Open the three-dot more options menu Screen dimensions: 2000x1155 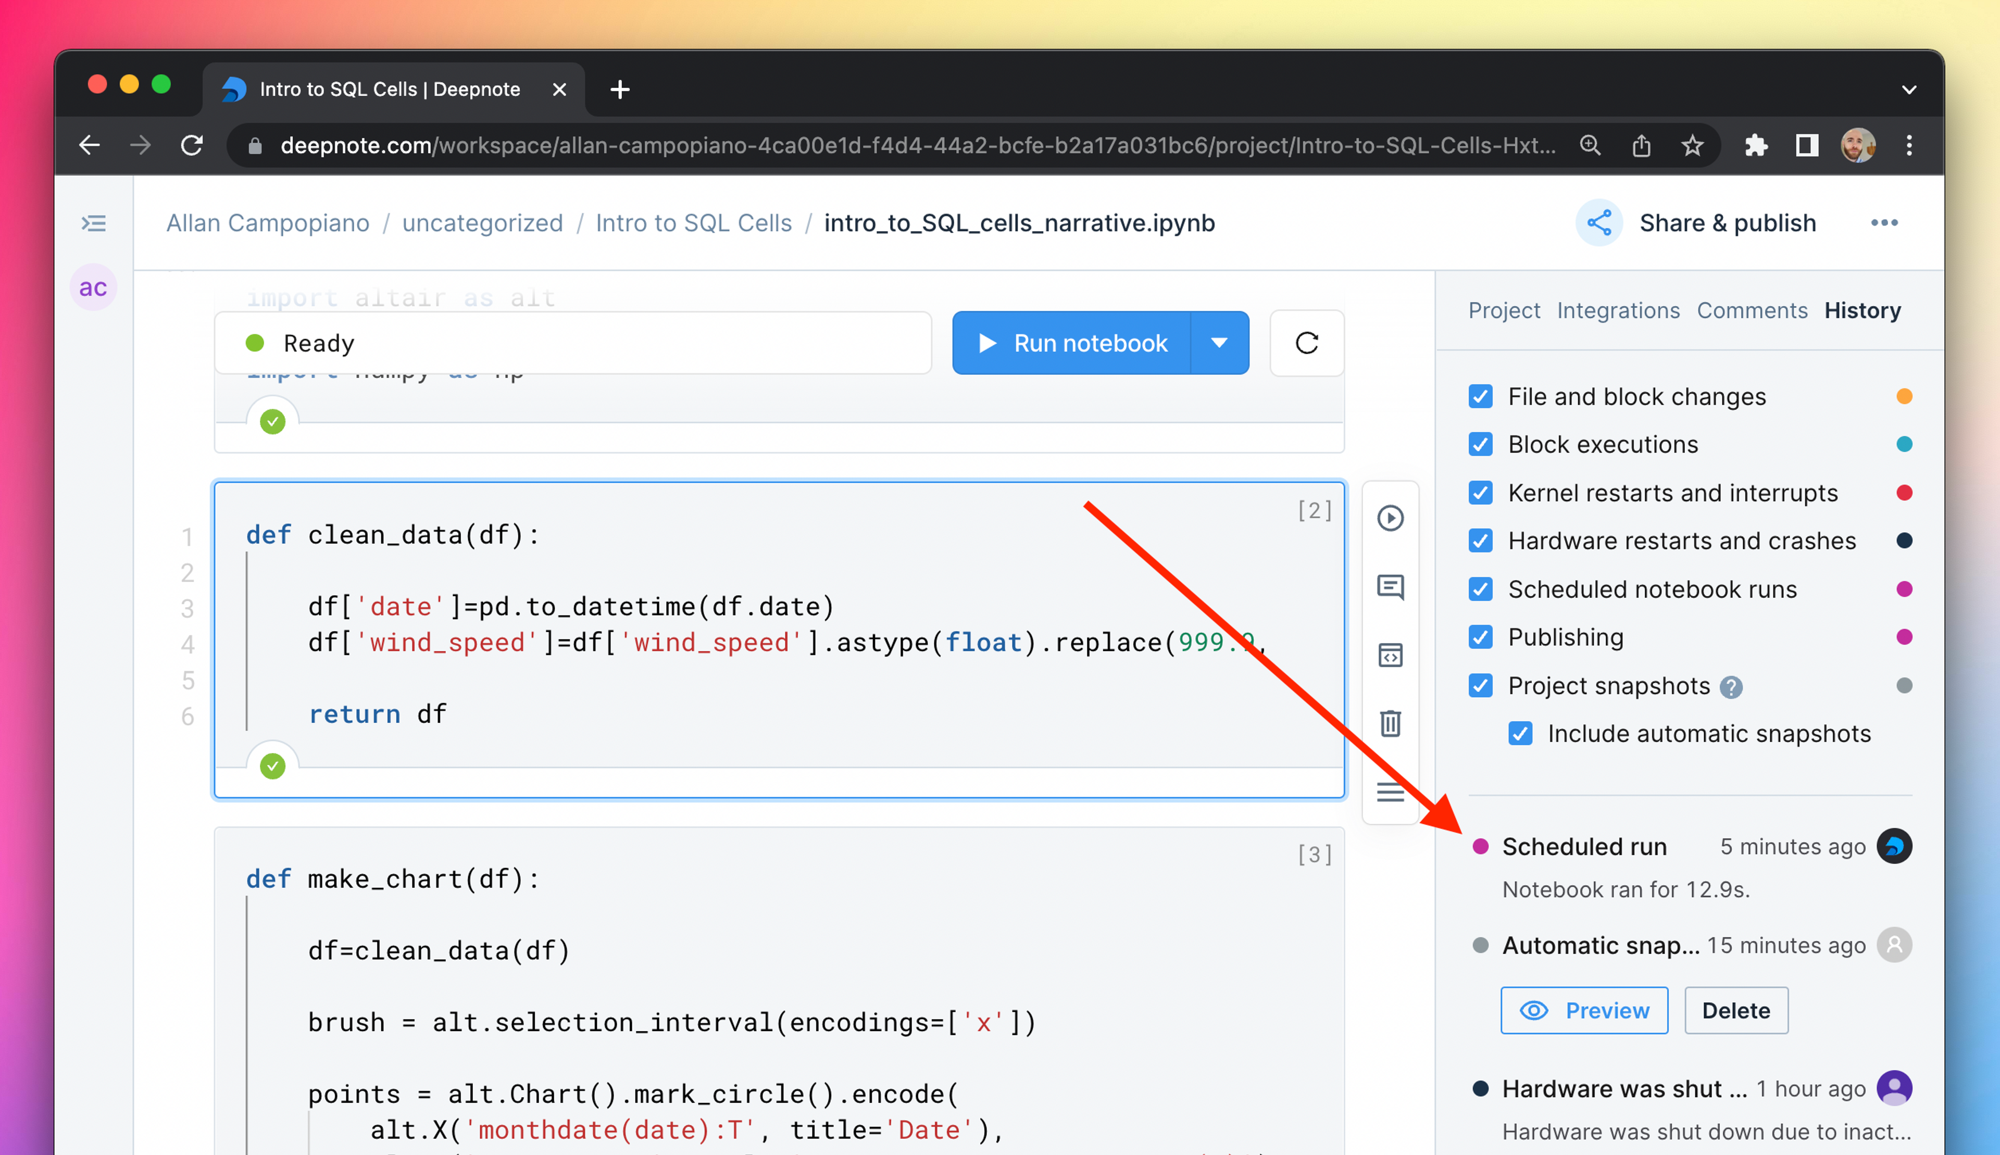(1884, 223)
